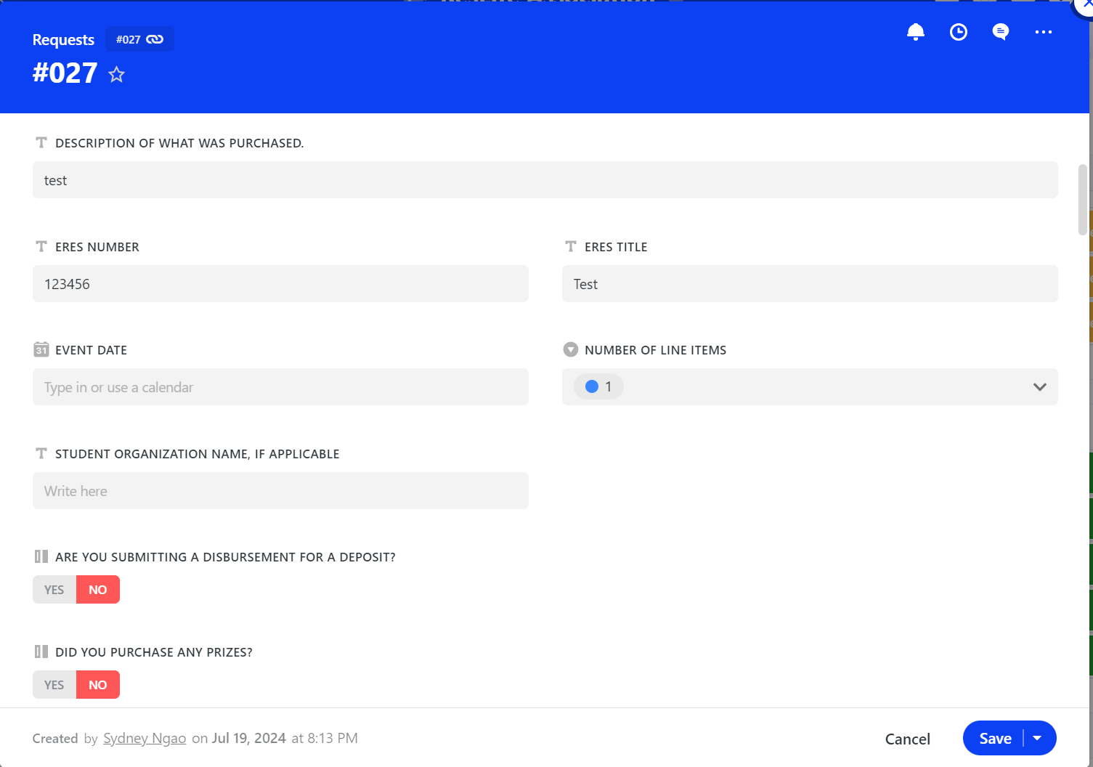Click the Event Date input field

tap(280, 387)
